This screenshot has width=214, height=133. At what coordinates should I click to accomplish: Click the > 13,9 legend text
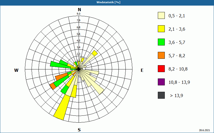(177, 95)
